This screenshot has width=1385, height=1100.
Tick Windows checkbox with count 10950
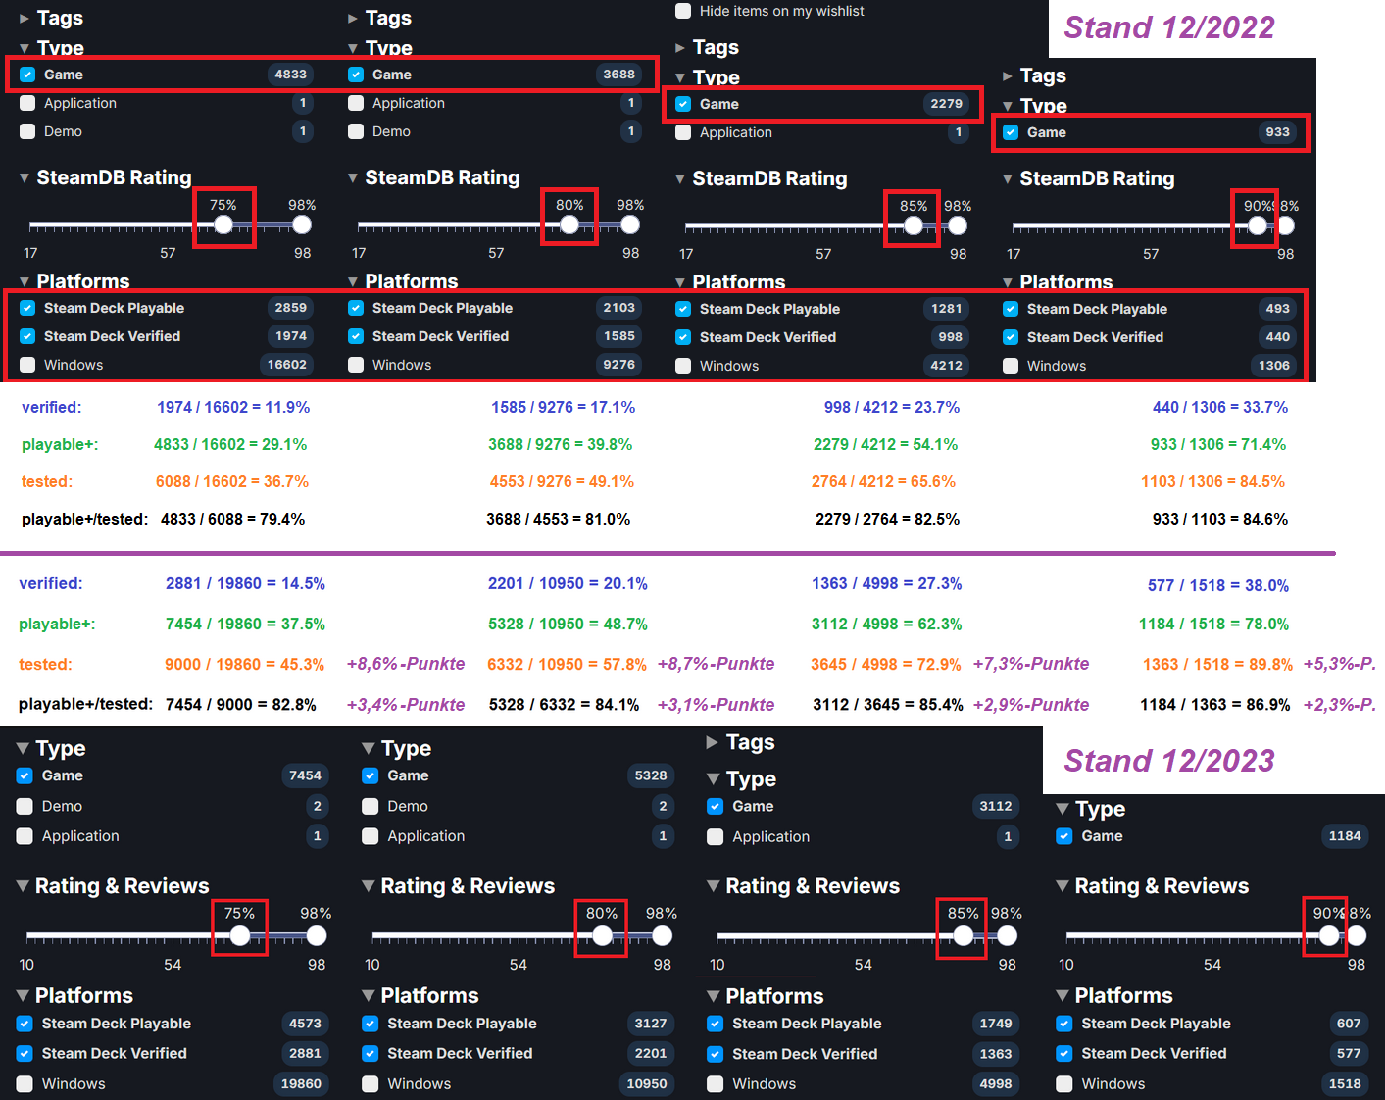point(371,1084)
